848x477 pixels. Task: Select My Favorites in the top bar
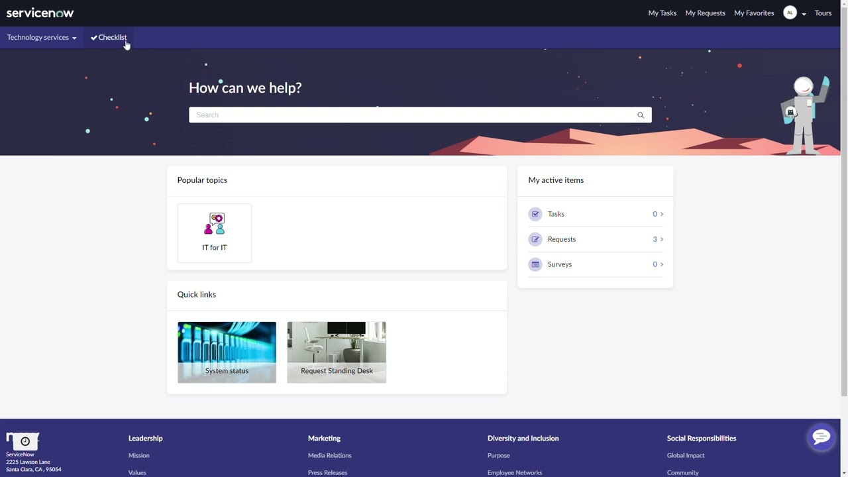[x=753, y=13]
